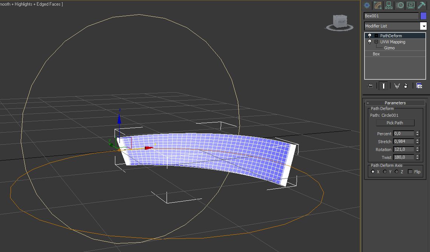The image size is (430, 252).
Task: Toggle Show End Result icon
Action: (x=383, y=86)
